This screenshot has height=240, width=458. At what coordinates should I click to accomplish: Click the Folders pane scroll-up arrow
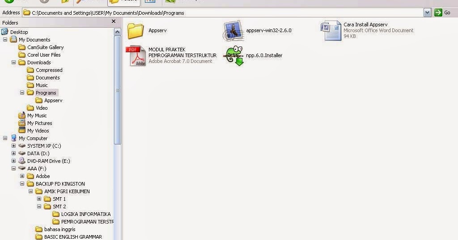(x=118, y=32)
